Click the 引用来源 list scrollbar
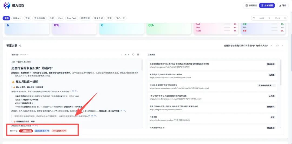The image size is (292, 144). pos(281,72)
